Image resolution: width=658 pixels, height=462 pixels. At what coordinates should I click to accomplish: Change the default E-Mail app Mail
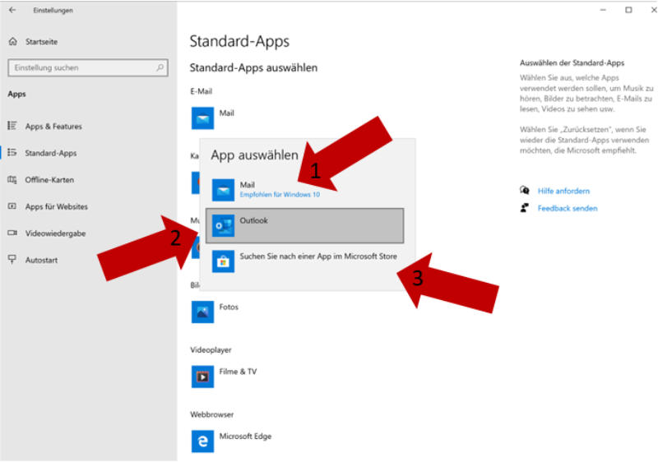(213, 118)
